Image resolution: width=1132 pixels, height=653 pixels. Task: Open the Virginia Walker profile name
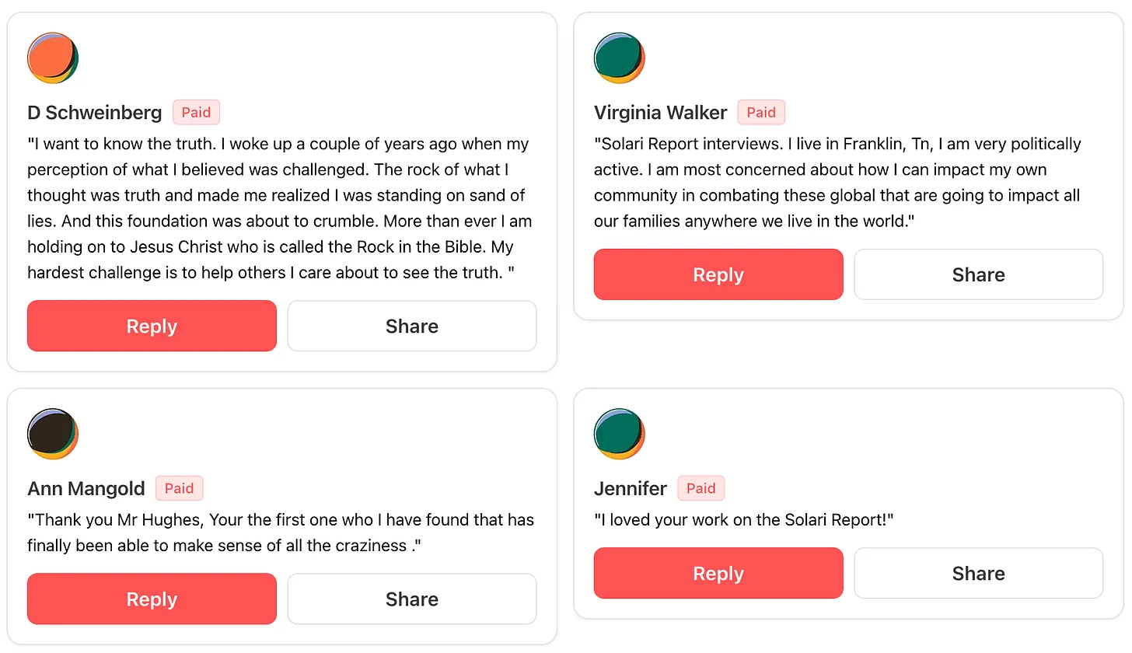pos(660,113)
